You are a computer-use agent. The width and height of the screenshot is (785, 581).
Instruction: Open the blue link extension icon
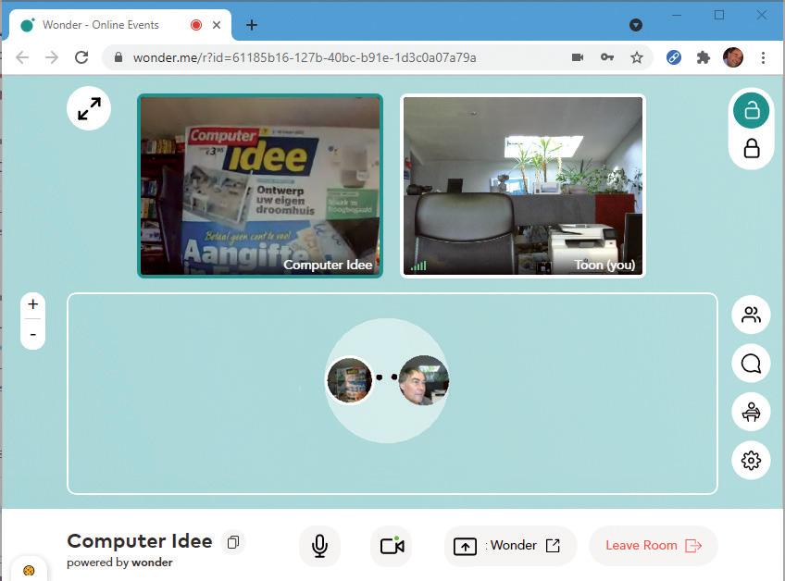tap(674, 57)
